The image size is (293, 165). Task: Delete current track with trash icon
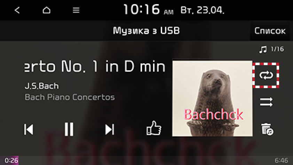267,129
